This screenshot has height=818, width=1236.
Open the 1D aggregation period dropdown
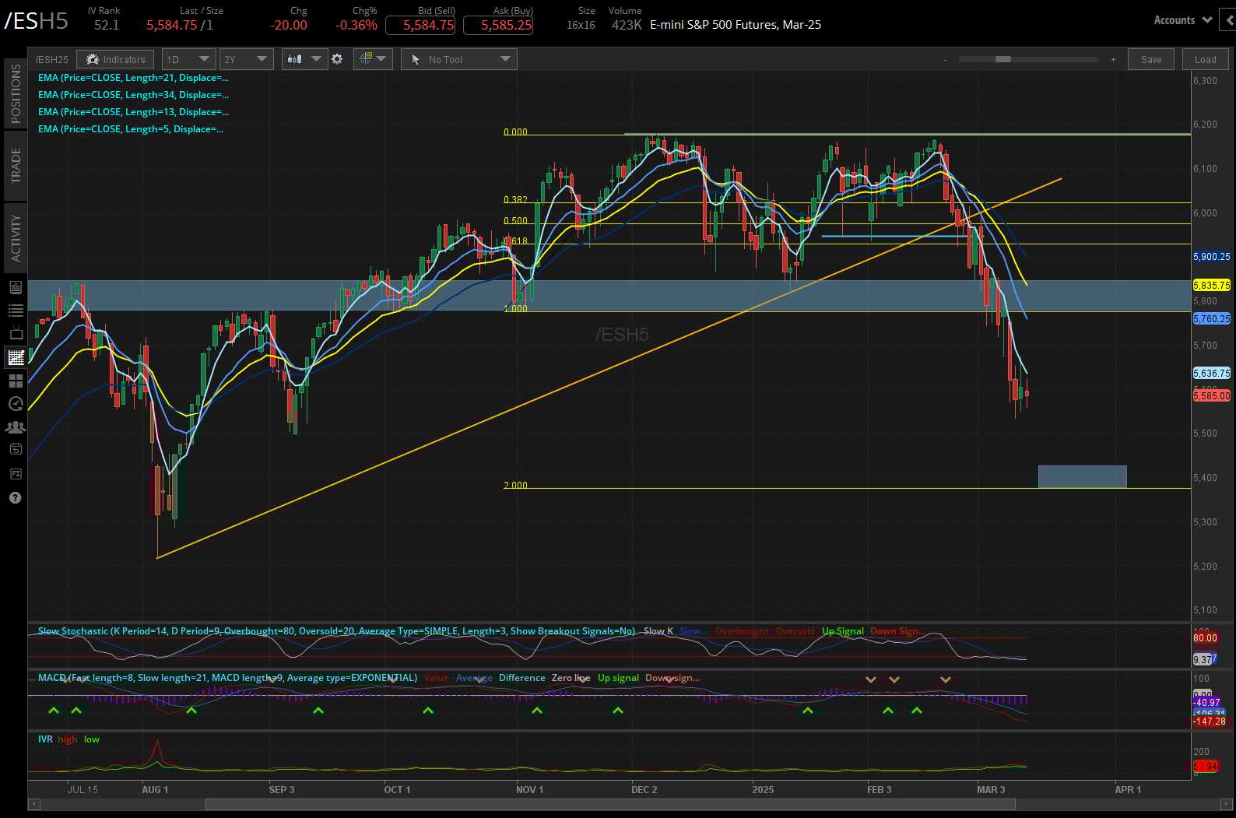[189, 59]
